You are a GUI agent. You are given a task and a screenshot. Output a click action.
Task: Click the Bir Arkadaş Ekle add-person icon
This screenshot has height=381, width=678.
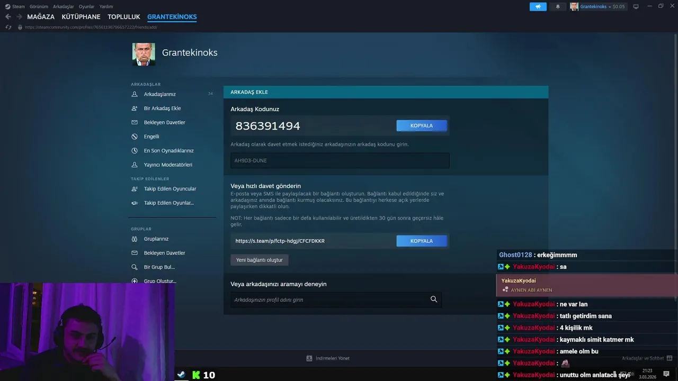tap(134, 108)
